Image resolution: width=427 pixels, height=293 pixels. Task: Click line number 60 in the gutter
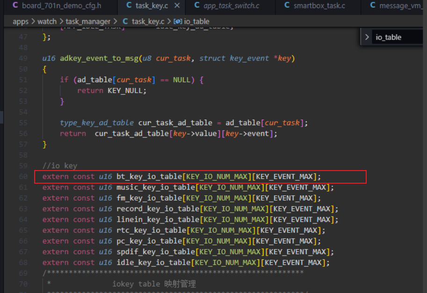point(23,177)
